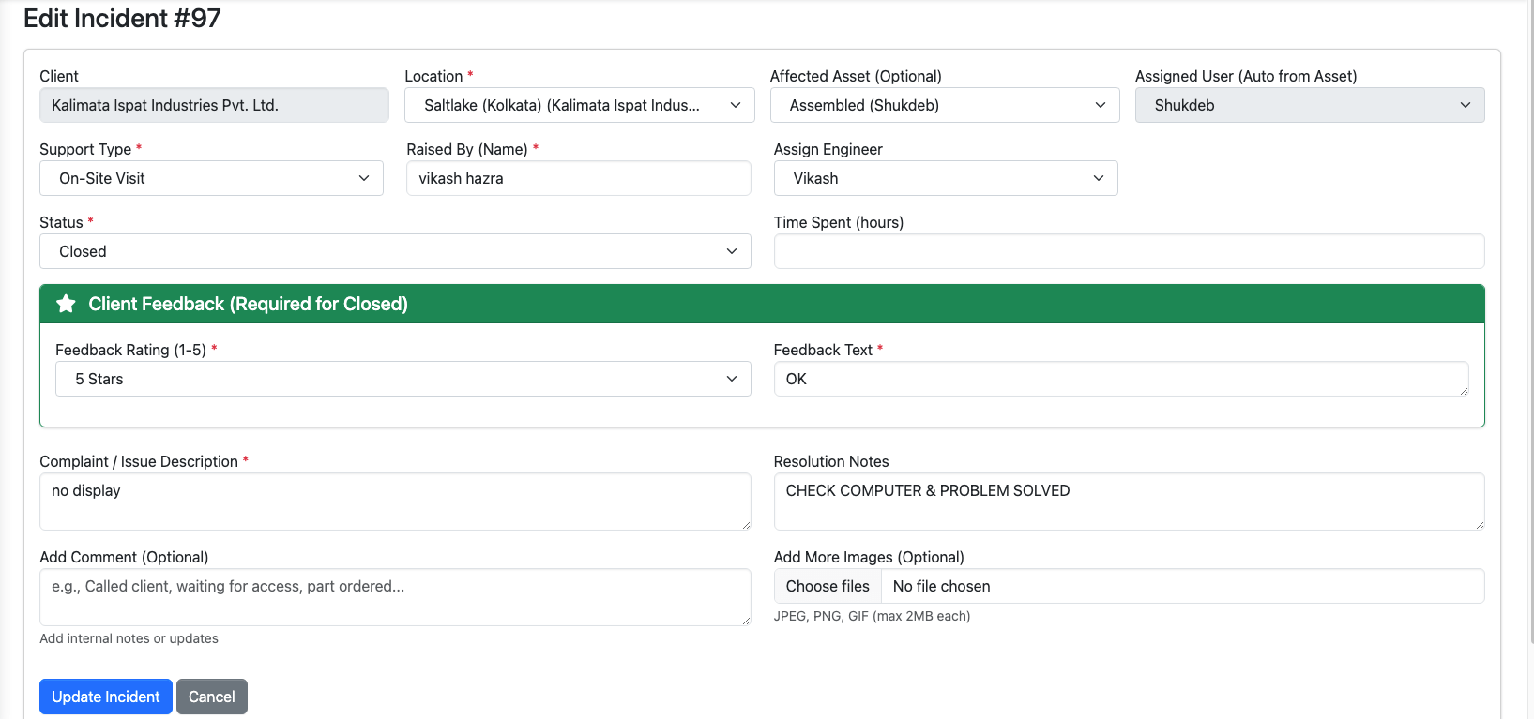This screenshot has width=1534, height=719.
Task: Open the Assigned User dropdown showing Shukdeb
Action: (x=1310, y=105)
